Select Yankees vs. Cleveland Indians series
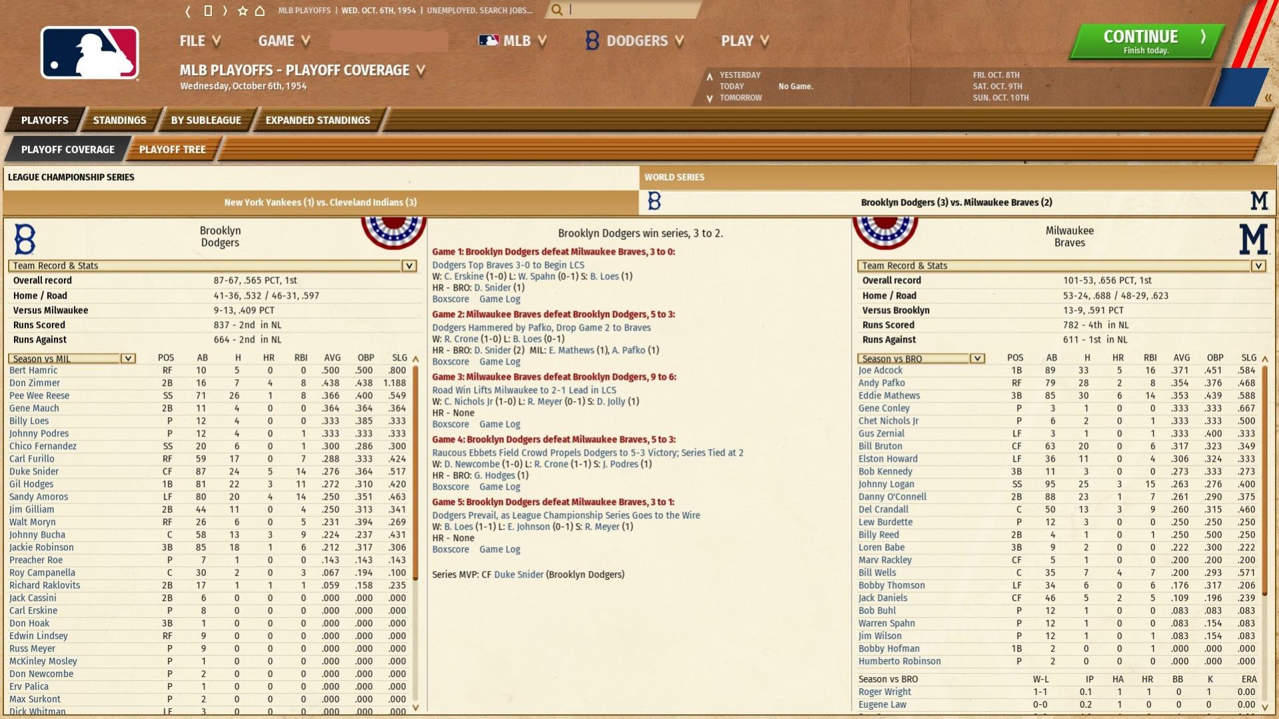This screenshot has height=719, width=1279. (321, 202)
